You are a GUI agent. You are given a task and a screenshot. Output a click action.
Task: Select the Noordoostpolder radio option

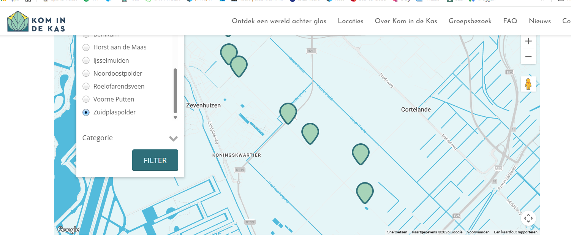[86, 73]
